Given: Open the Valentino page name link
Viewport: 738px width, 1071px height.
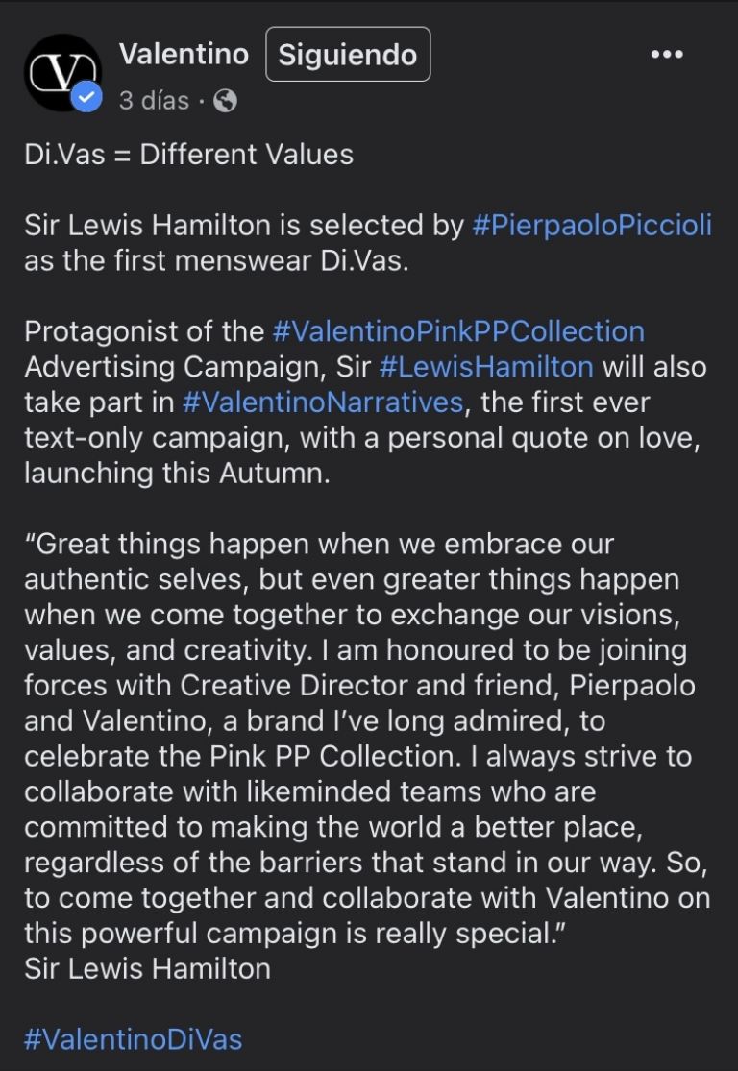Looking at the screenshot, I should [184, 54].
